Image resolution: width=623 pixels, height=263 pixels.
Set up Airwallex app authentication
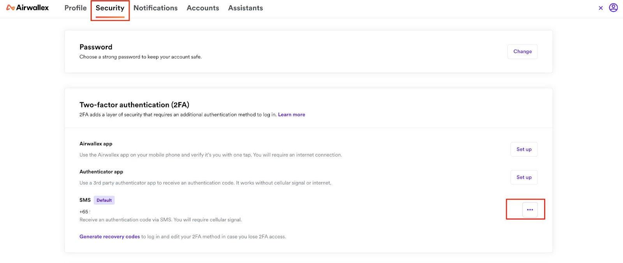[x=524, y=149]
